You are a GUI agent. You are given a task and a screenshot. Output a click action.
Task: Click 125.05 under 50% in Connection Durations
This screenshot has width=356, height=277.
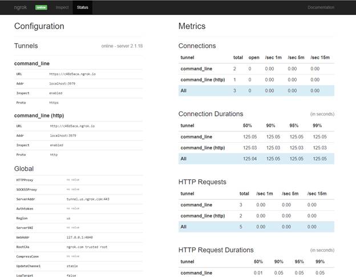coord(250,137)
